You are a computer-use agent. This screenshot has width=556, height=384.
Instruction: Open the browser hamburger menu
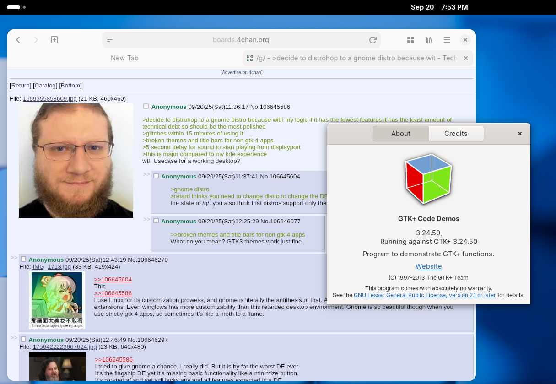(x=447, y=40)
